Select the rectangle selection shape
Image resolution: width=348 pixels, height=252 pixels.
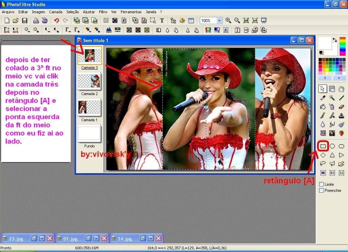click(323, 146)
